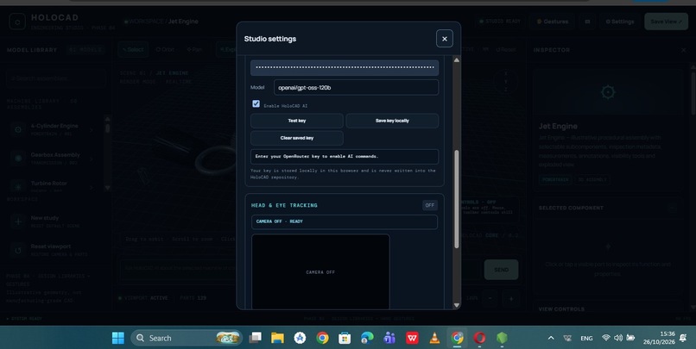Click the ENG language indicator
This screenshot has height=349, width=696.
586,338
